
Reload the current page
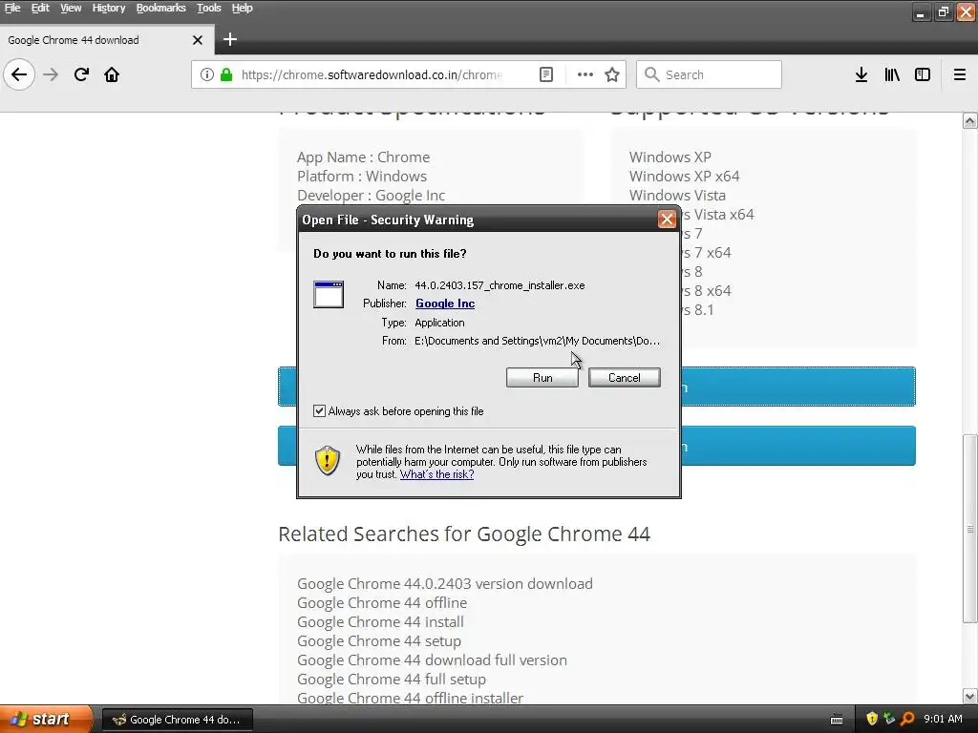(81, 74)
